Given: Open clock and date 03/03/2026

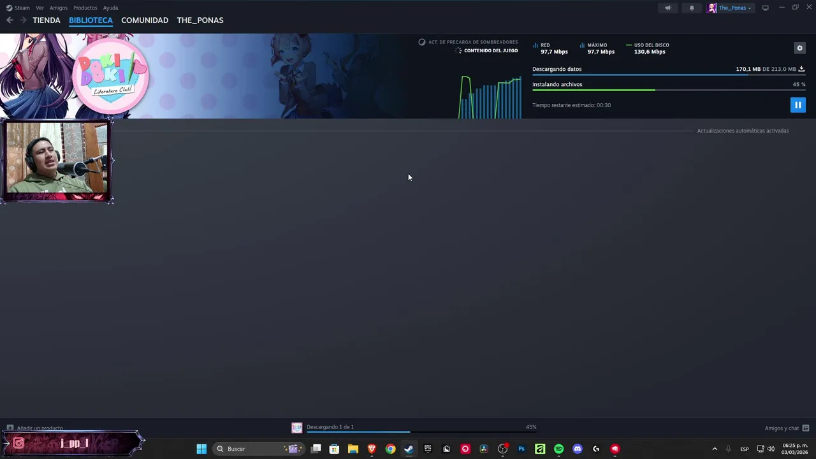Looking at the screenshot, I should [794, 449].
